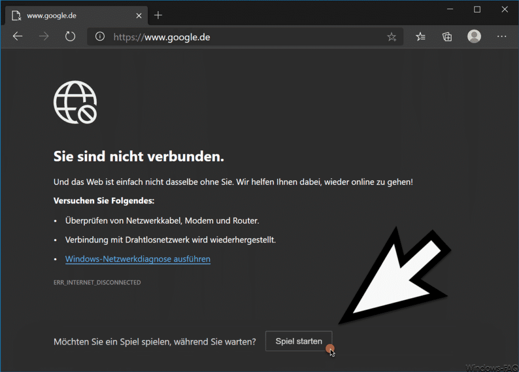Reload the page with the refresh icon

[x=70, y=36]
